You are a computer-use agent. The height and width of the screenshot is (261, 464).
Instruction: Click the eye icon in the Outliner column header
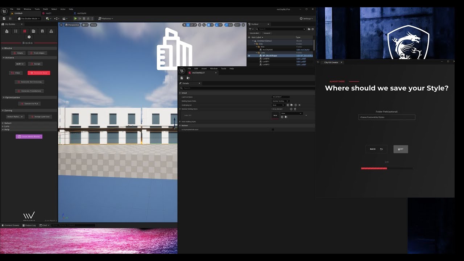[249, 37]
